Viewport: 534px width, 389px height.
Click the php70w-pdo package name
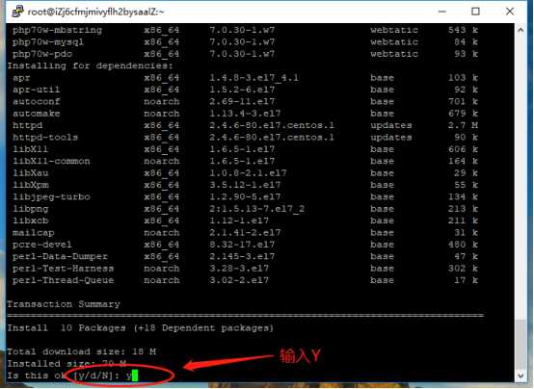(x=42, y=54)
